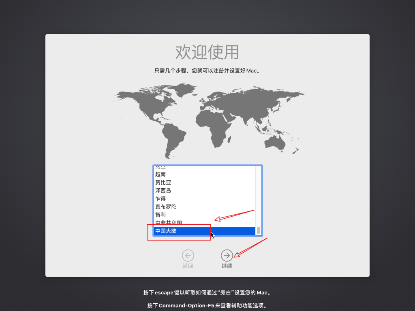Click the 返回 button label

click(x=188, y=265)
